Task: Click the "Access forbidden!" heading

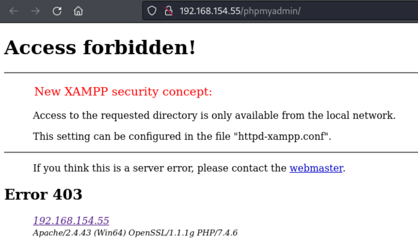Action: pyautogui.click(x=100, y=48)
